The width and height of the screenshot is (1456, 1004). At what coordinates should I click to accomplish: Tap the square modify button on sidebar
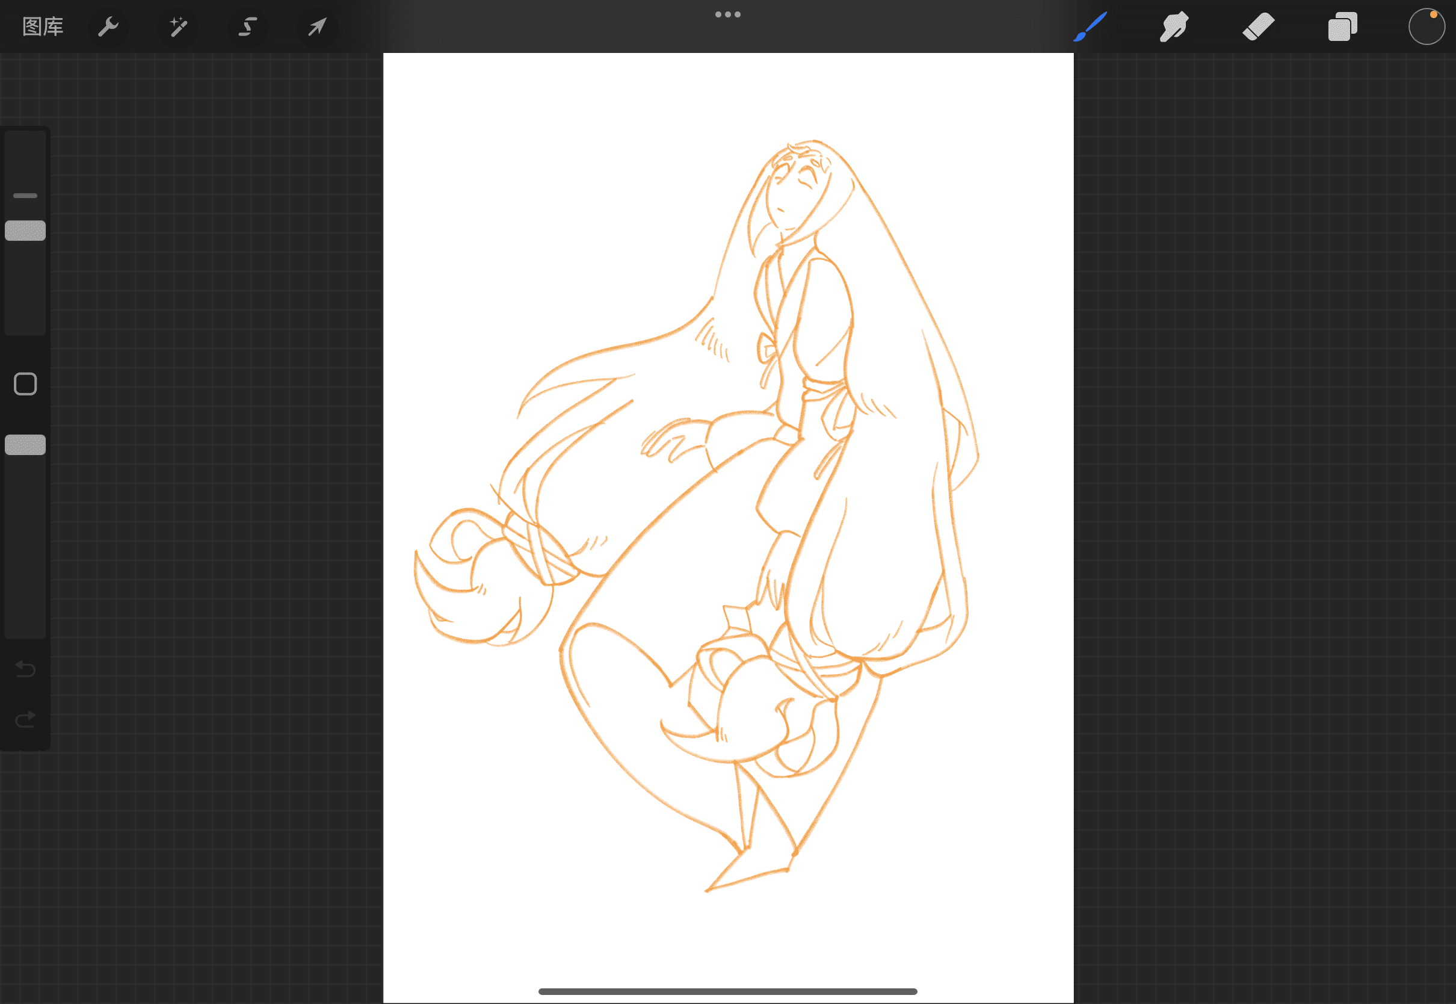point(25,384)
